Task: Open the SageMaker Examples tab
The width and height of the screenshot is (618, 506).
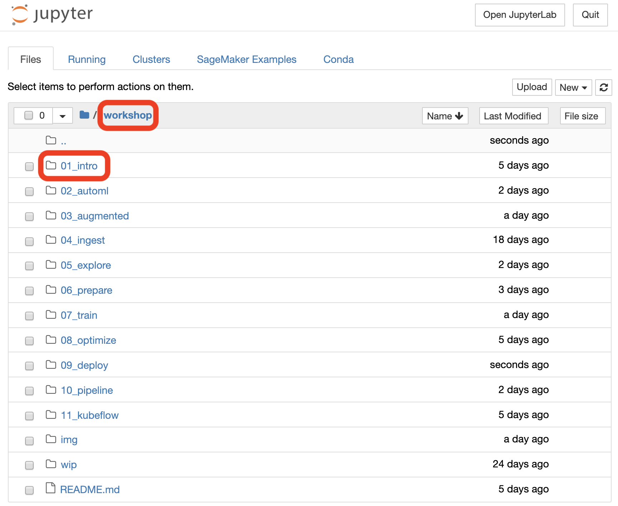Action: (x=247, y=59)
